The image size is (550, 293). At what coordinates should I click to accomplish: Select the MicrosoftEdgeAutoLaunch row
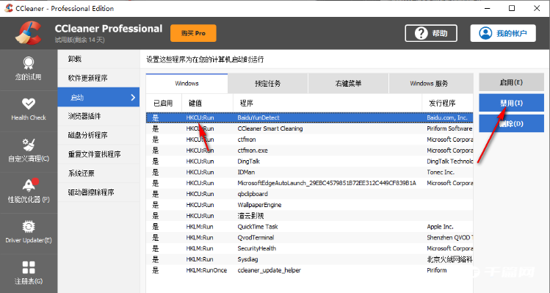click(x=309, y=183)
